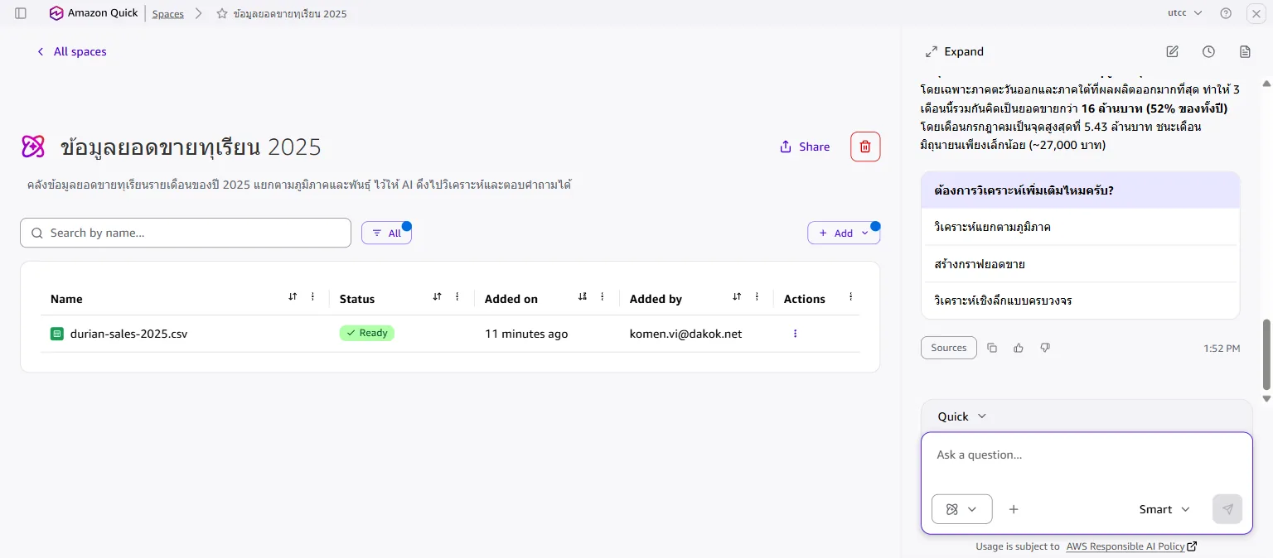Sort by the Added on column
Viewport: 1273px width, 558px height.
coord(583,297)
